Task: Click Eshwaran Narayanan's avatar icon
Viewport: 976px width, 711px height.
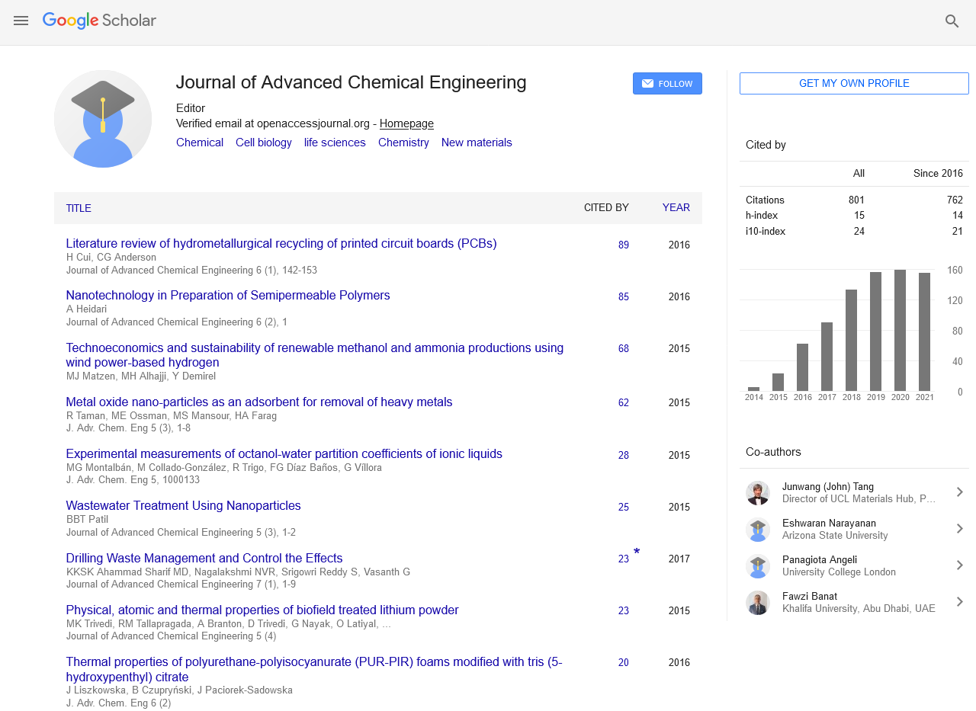Action: pyautogui.click(x=757, y=530)
